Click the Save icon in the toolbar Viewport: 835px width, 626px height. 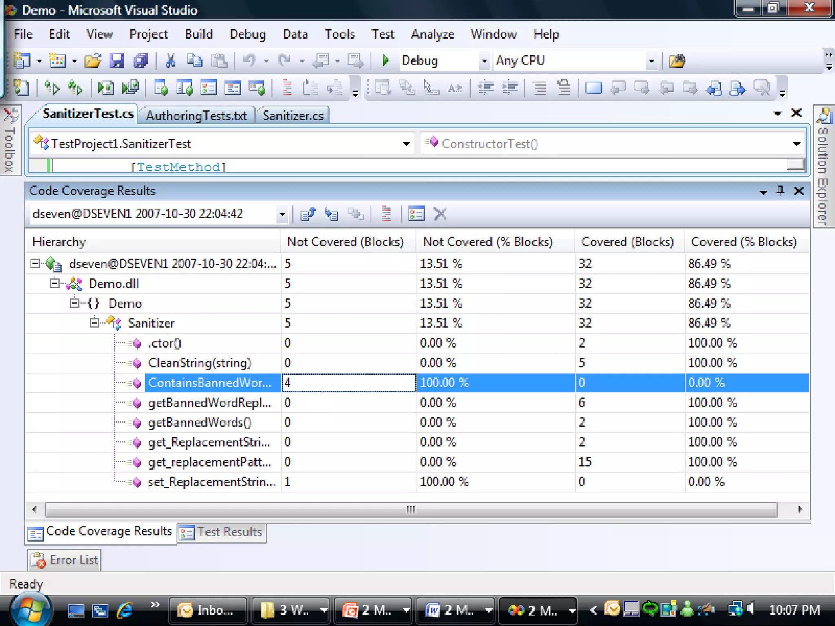tap(117, 61)
